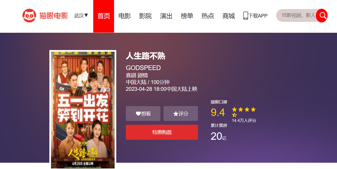Open the 榜单 rankings tab
337x169 pixels.
[187, 16]
